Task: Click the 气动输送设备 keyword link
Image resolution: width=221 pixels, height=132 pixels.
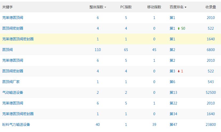Action: [x=13, y=92]
